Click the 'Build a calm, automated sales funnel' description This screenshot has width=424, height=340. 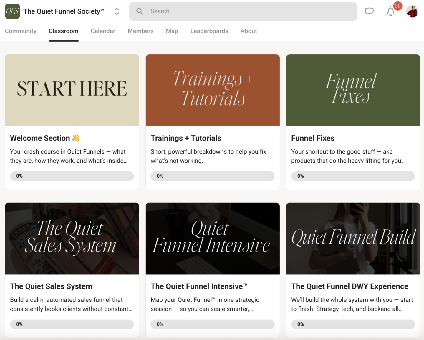[x=71, y=304]
